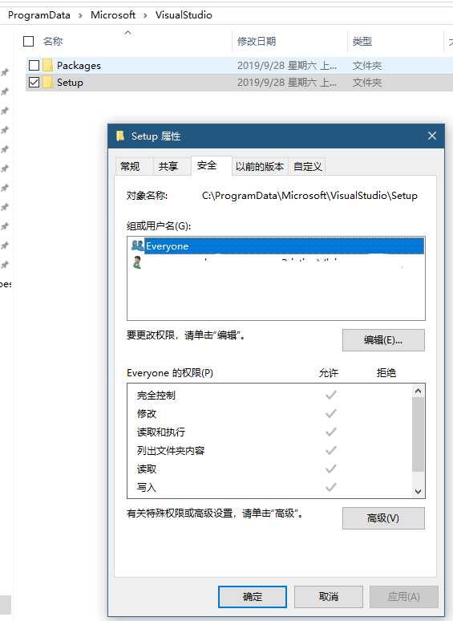
Task: Sort by the 名称 column header
Action: (53, 41)
